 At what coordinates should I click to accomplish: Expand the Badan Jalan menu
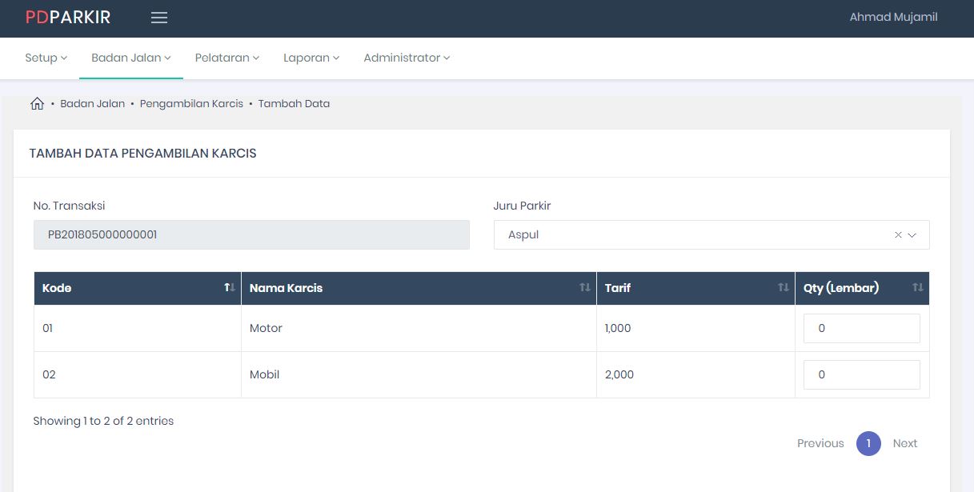pyautogui.click(x=131, y=58)
